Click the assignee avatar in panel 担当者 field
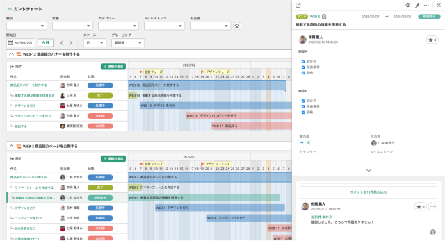 pos(373,143)
